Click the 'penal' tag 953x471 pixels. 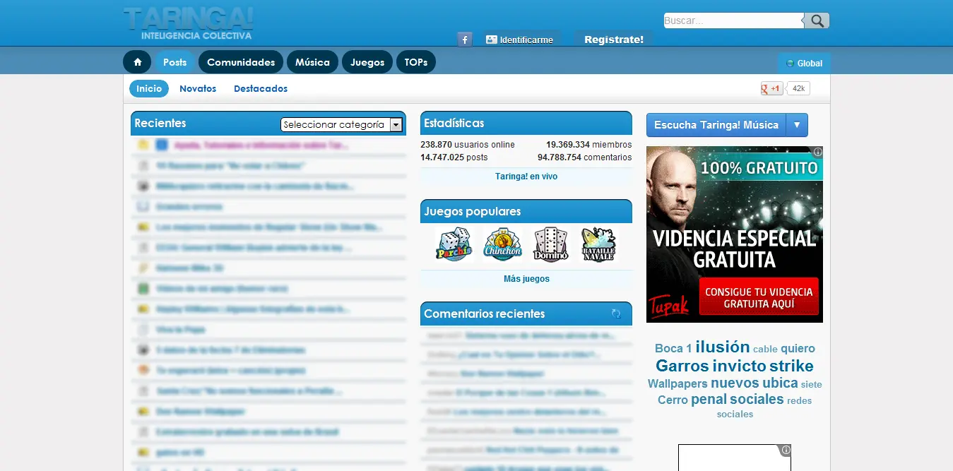click(x=709, y=399)
